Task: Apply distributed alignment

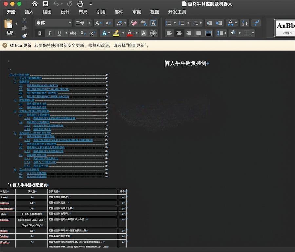Action: pyautogui.click(x=208, y=33)
